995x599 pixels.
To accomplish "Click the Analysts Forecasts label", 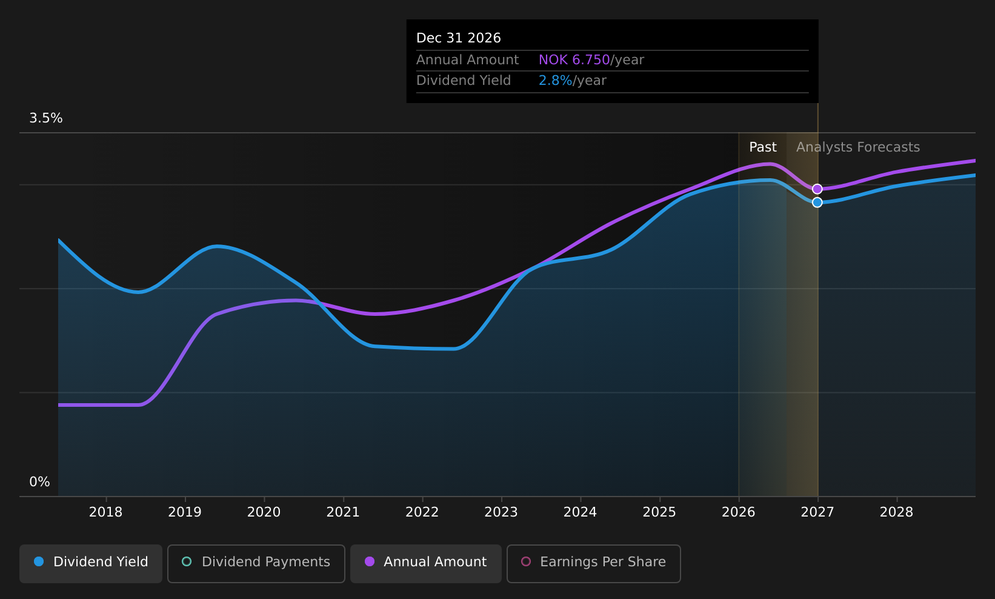I will [x=858, y=147].
